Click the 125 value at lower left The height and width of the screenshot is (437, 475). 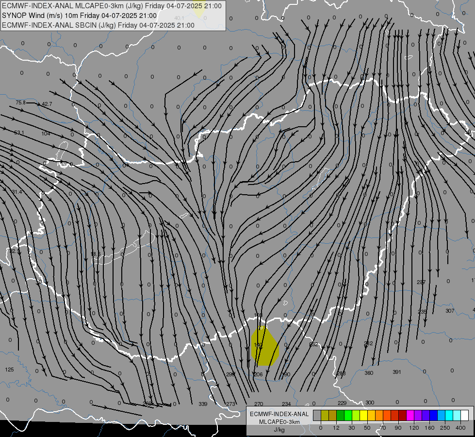point(9,370)
